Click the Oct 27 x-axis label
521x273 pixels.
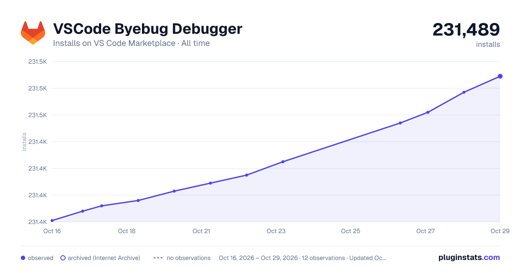425,231
